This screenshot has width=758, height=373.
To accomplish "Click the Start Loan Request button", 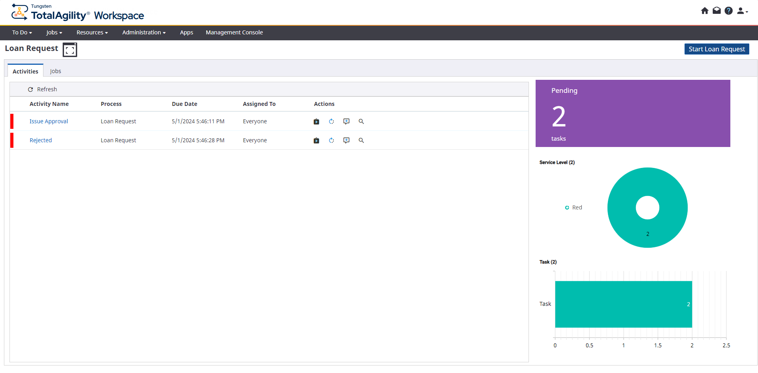I will point(717,49).
